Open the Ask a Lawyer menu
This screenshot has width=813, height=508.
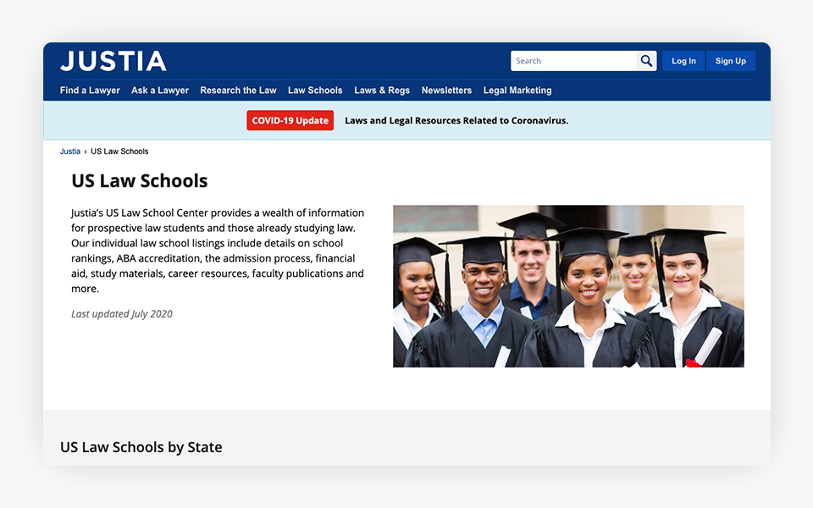pyautogui.click(x=160, y=91)
